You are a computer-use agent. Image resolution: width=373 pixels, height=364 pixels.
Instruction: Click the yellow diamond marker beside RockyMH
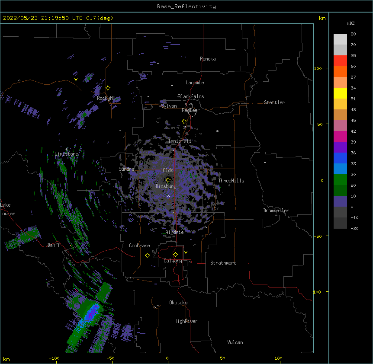click(108, 88)
